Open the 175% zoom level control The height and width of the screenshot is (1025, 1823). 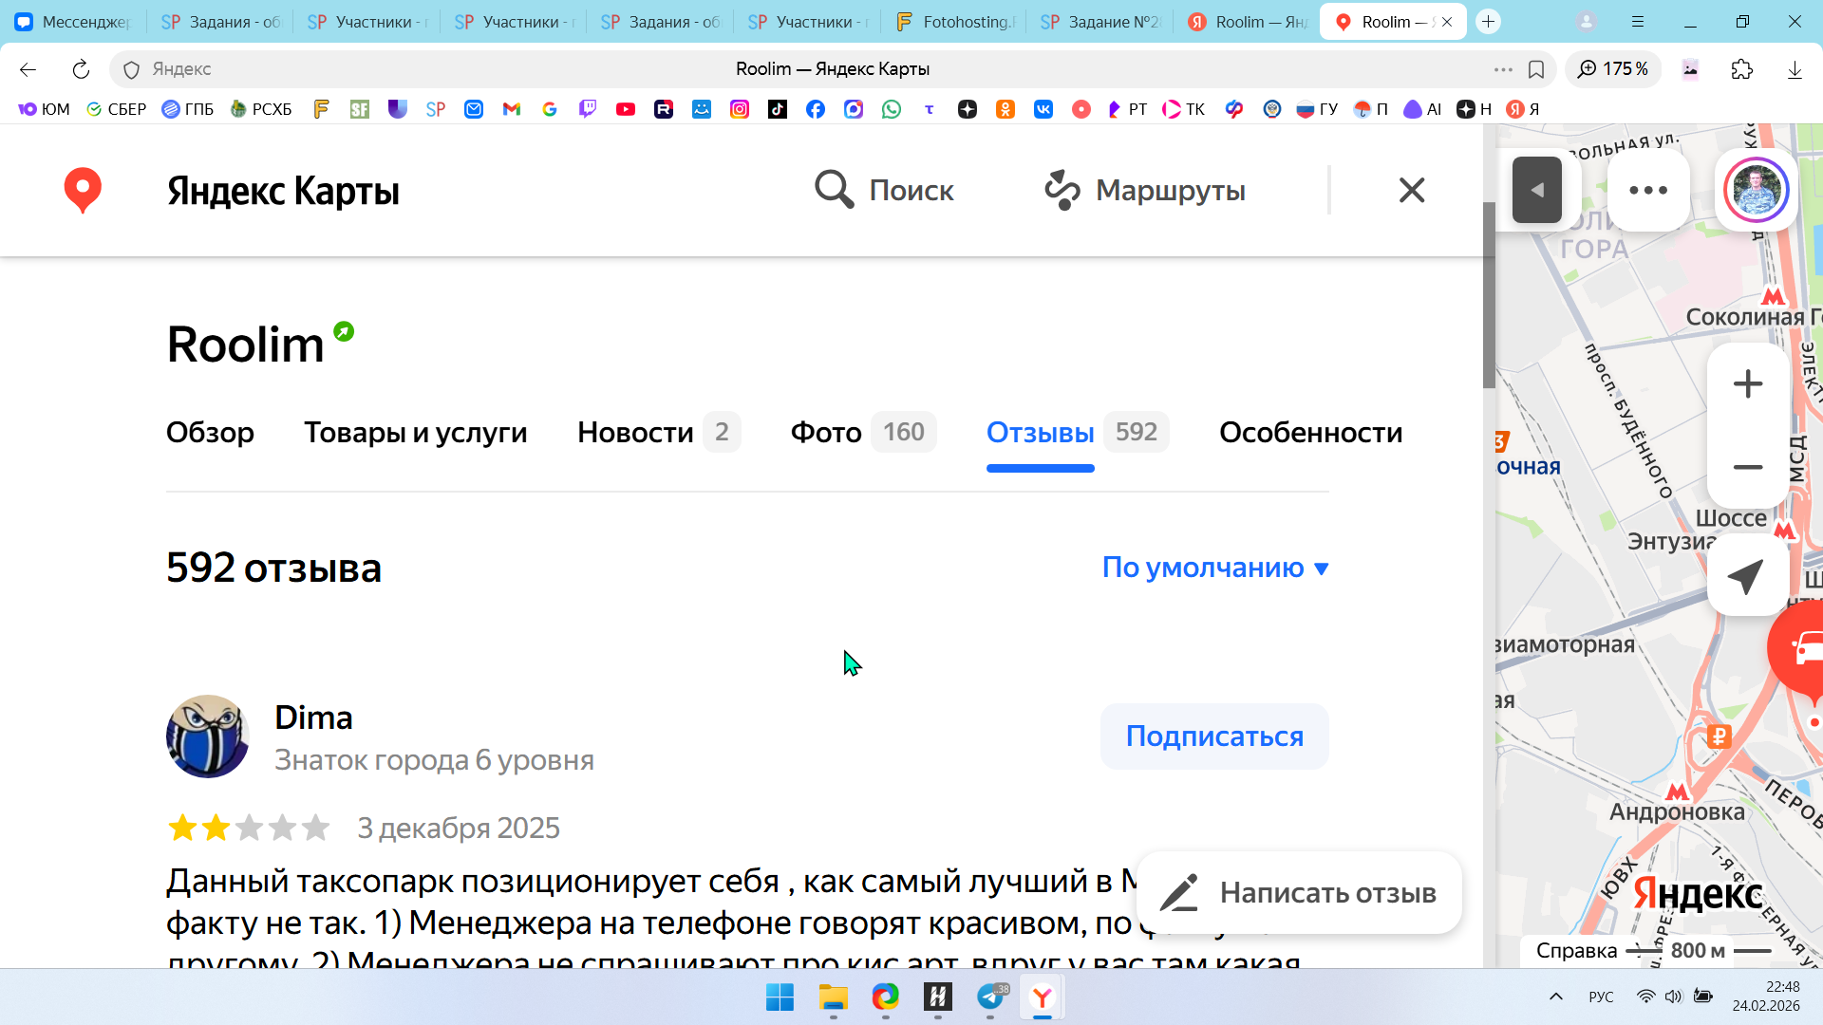pos(1612,69)
